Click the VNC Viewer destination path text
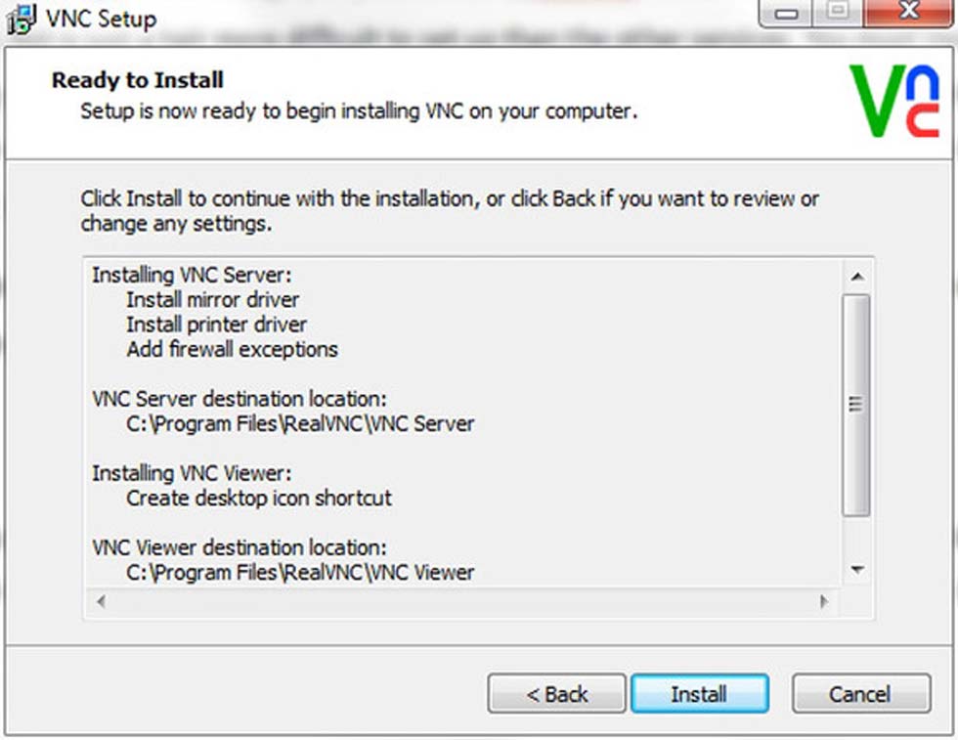The image size is (958, 740). 300,573
